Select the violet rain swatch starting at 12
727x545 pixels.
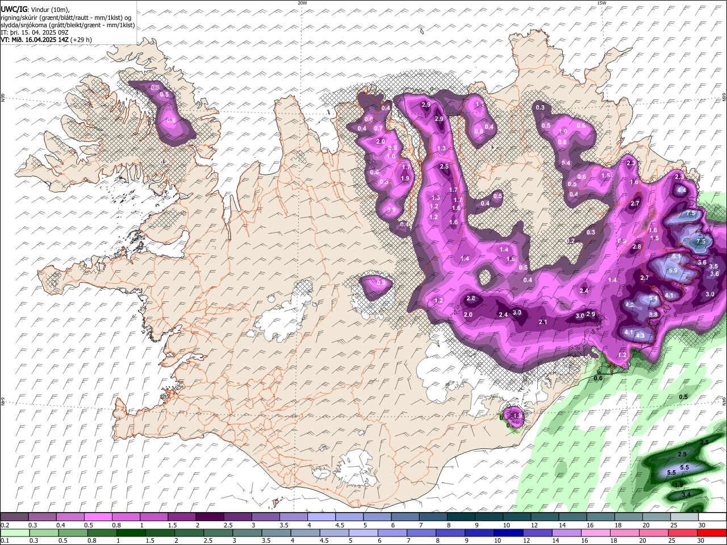coord(537,533)
